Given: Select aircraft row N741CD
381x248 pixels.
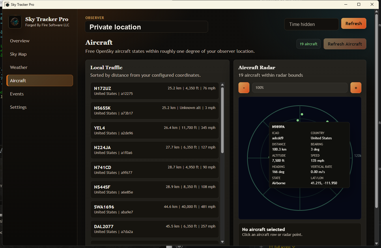Looking at the screenshot, I should (x=154, y=170).
